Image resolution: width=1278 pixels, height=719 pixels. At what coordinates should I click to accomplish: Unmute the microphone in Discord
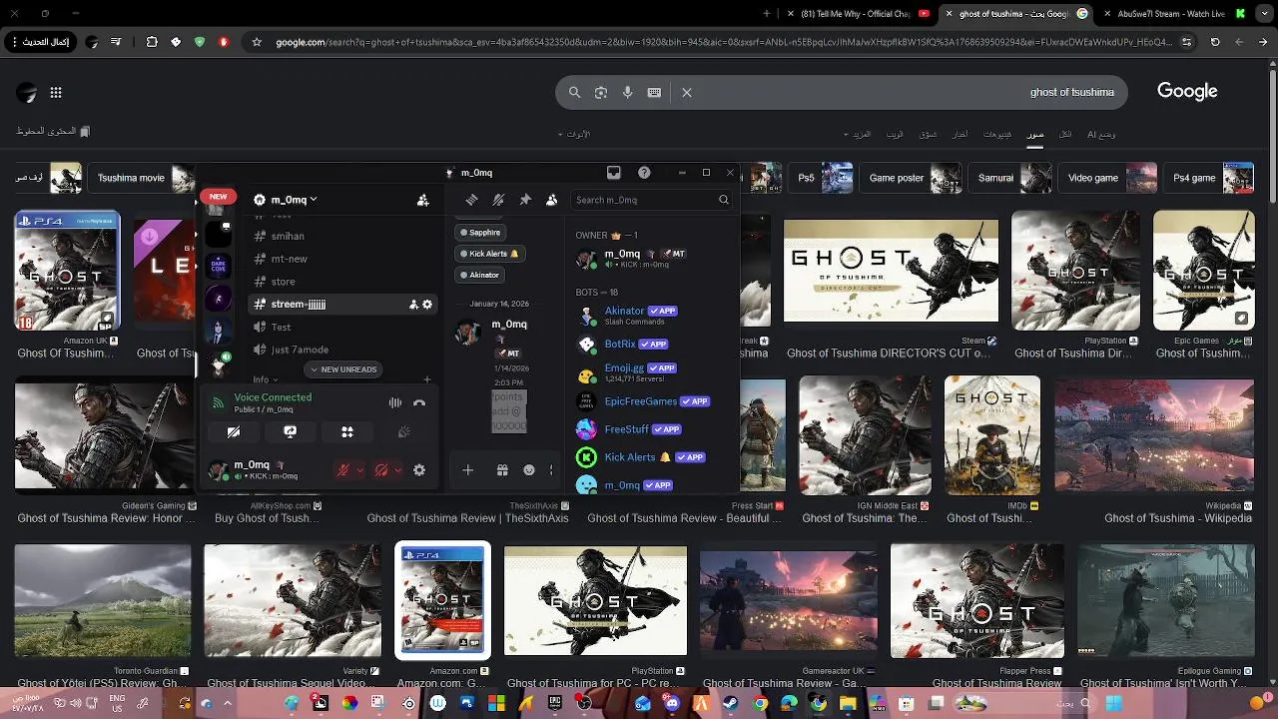(x=342, y=470)
